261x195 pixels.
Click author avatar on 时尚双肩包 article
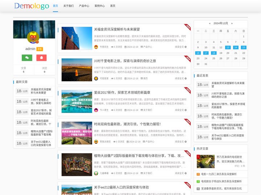click(x=96, y=142)
